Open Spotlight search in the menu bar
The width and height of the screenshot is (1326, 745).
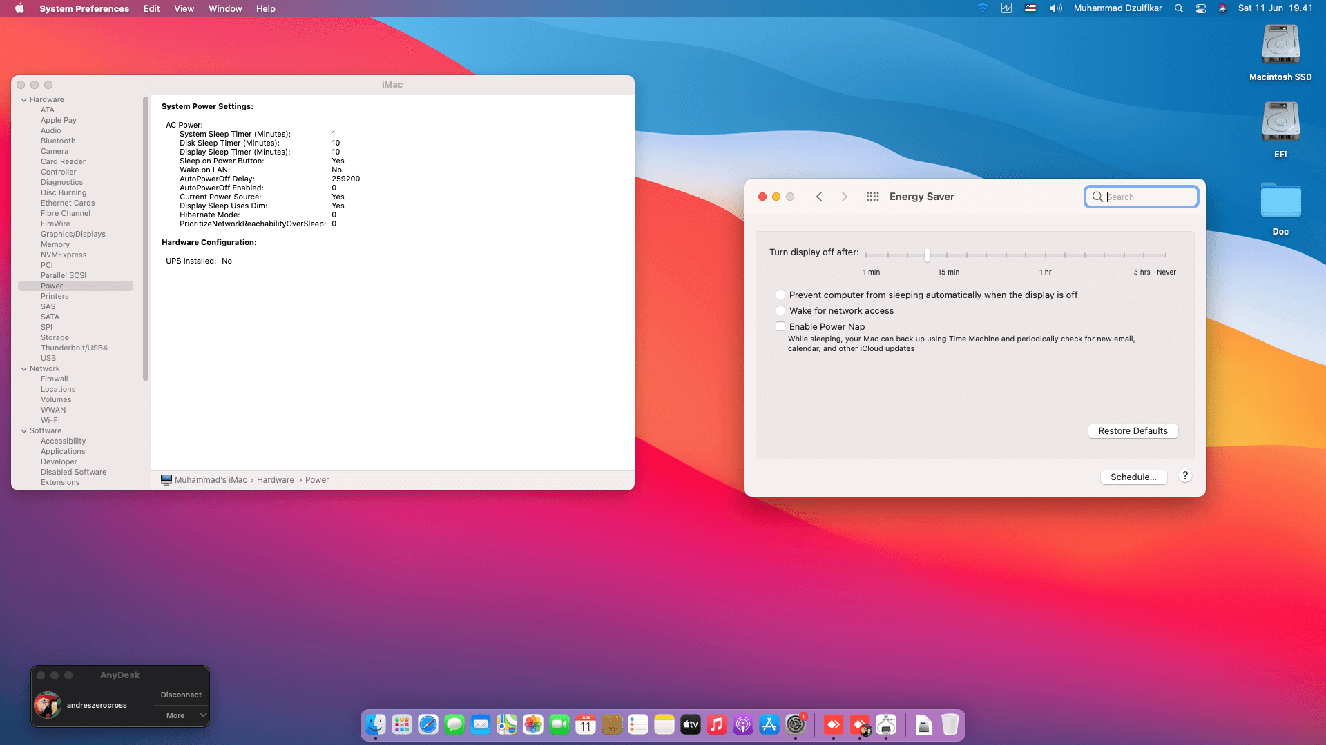1179,8
